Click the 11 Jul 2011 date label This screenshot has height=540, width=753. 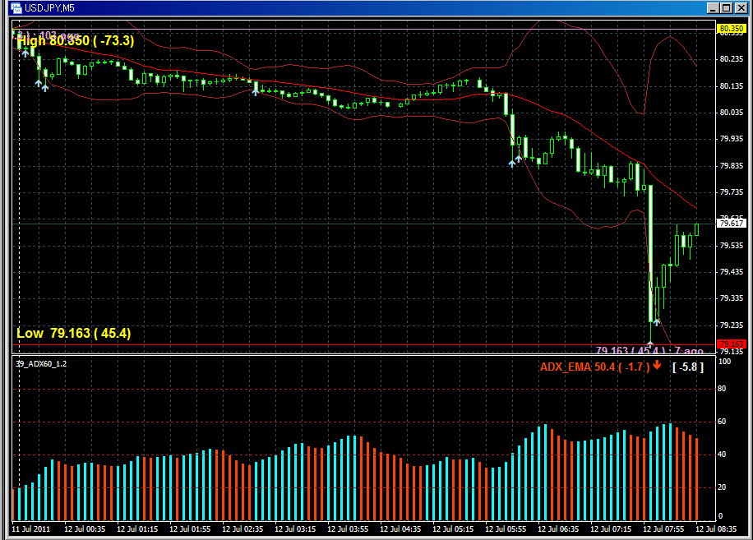coord(32,529)
